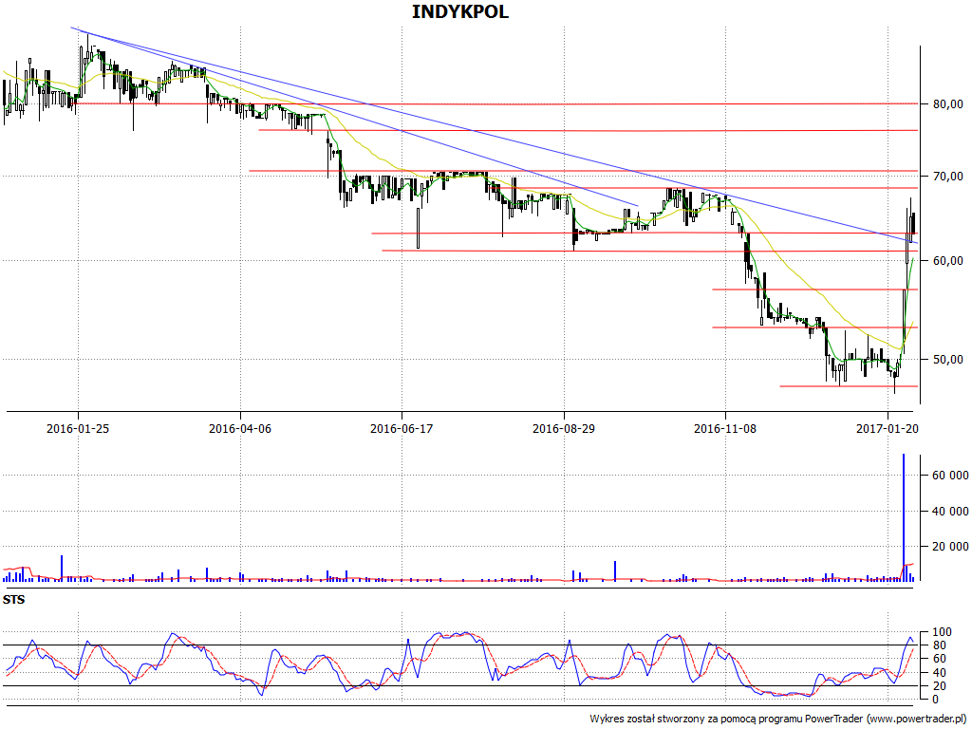The height and width of the screenshot is (729, 972).
Task: Click the 0 level on STS axis
Action: click(937, 700)
